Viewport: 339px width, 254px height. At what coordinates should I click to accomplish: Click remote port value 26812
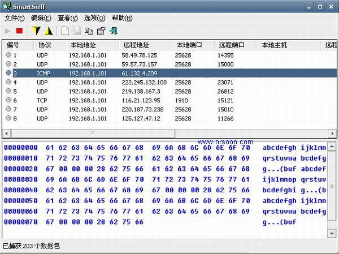pos(225,92)
